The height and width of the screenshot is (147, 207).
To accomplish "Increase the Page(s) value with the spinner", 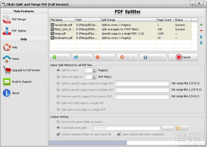I will pos(94,69).
